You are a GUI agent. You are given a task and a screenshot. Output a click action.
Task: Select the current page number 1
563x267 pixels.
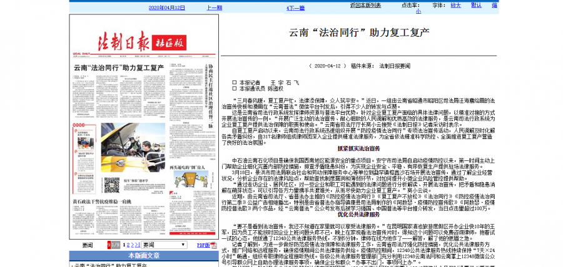click(x=124, y=245)
